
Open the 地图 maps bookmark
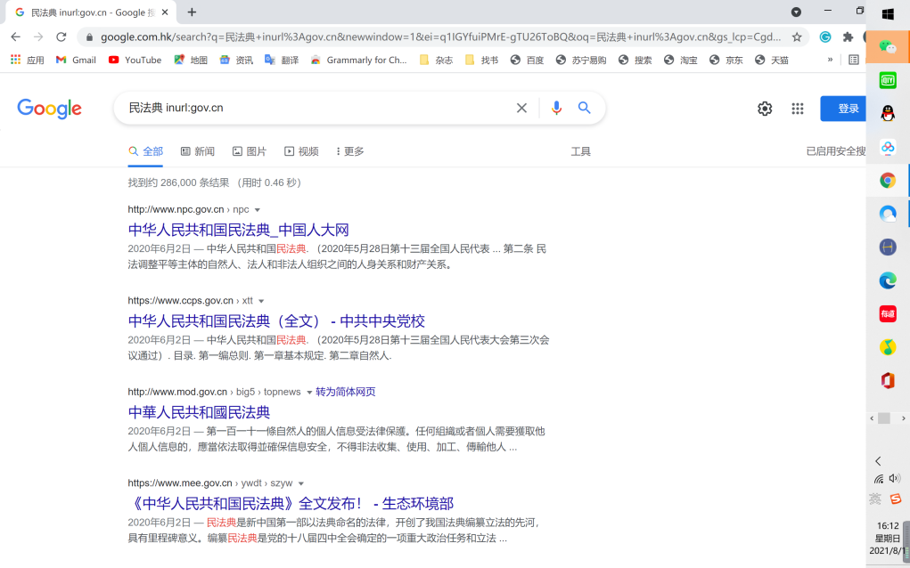click(x=191, y=60)
